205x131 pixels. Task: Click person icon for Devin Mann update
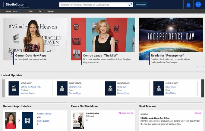pos(159,88)
